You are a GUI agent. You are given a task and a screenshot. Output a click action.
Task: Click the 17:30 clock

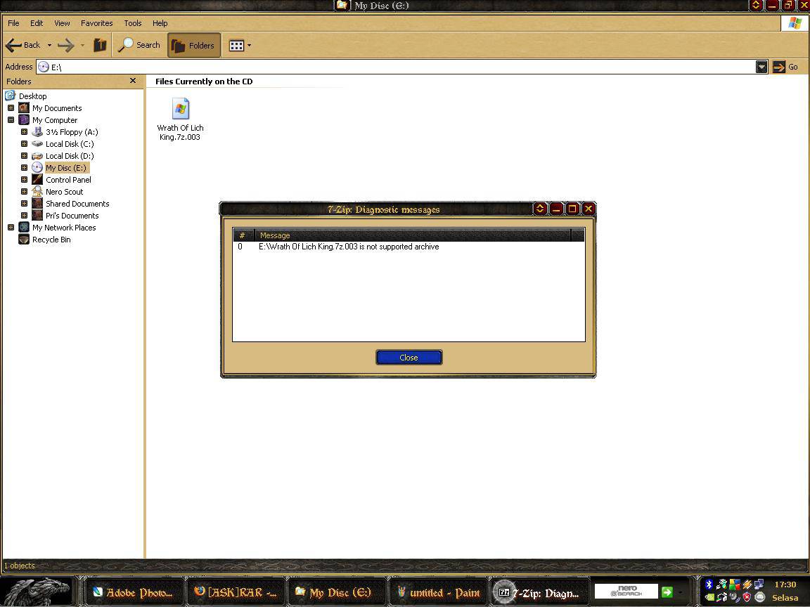coord(785,585)
